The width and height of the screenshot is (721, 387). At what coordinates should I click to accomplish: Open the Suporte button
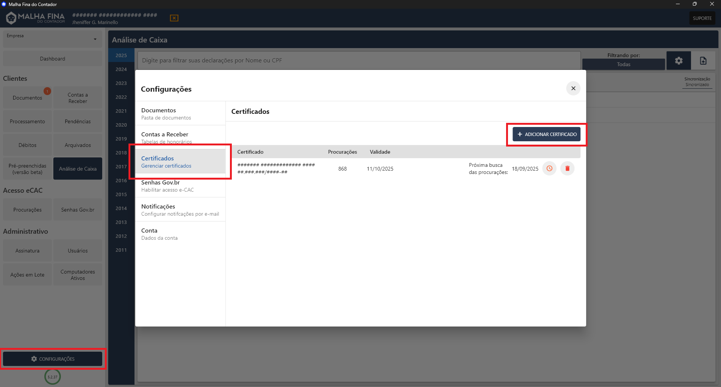(x=702, y=18)
